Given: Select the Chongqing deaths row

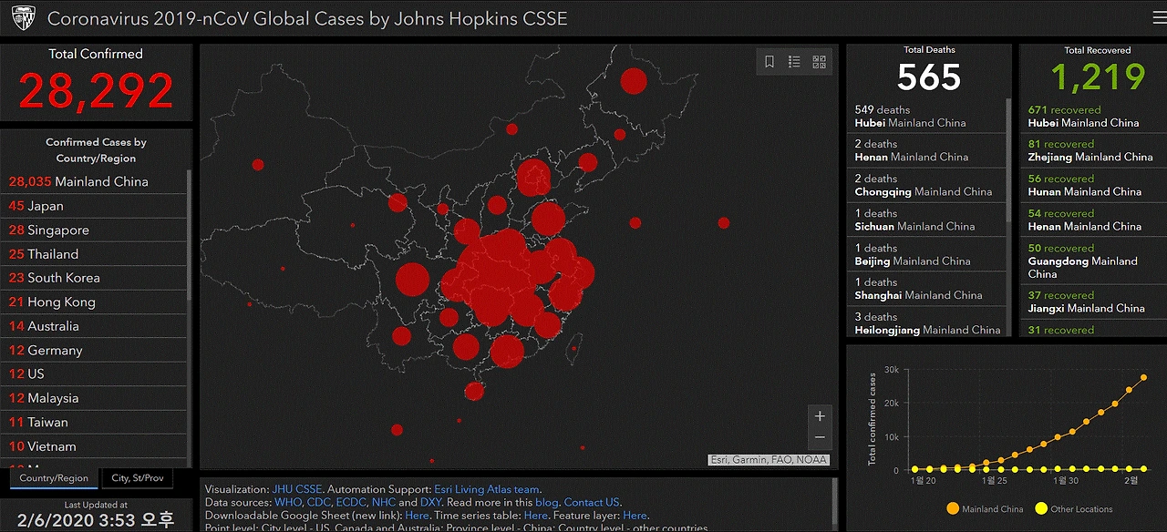Looking at the screenshot, I should click(925, 185).
